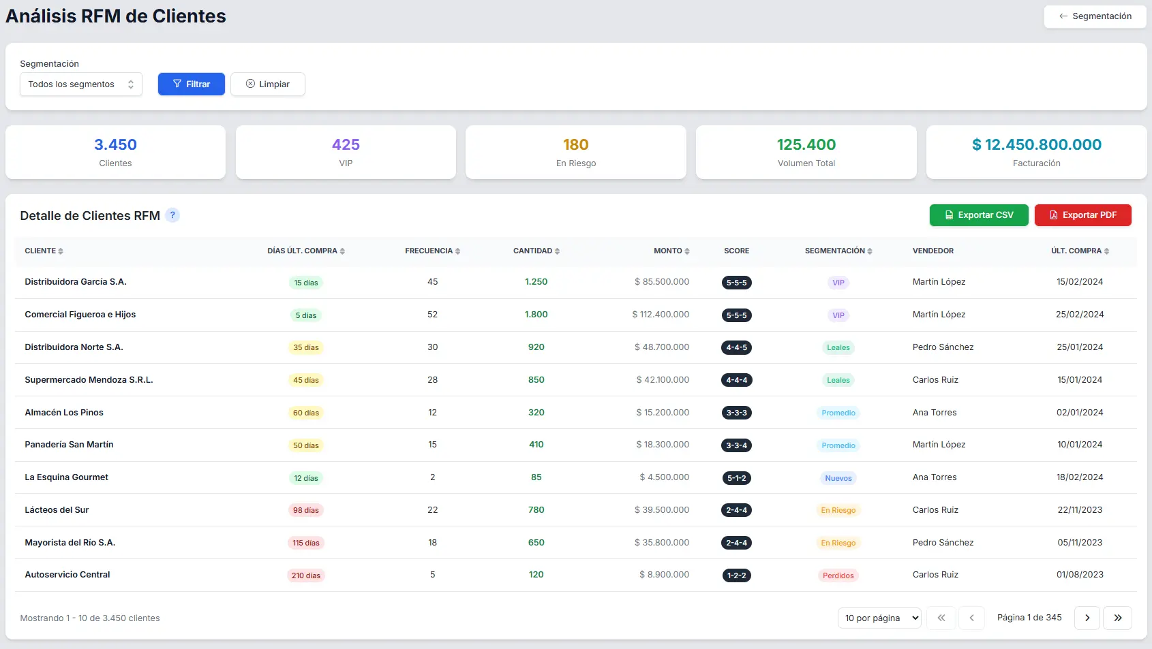This screenshot has width=1152, height=649.
Task: Sort table by Cantidad column
Action: 536,251
